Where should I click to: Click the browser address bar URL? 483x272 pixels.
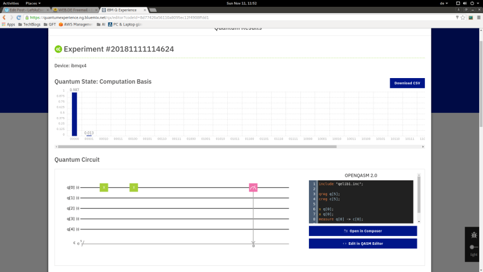click(120, 17)
